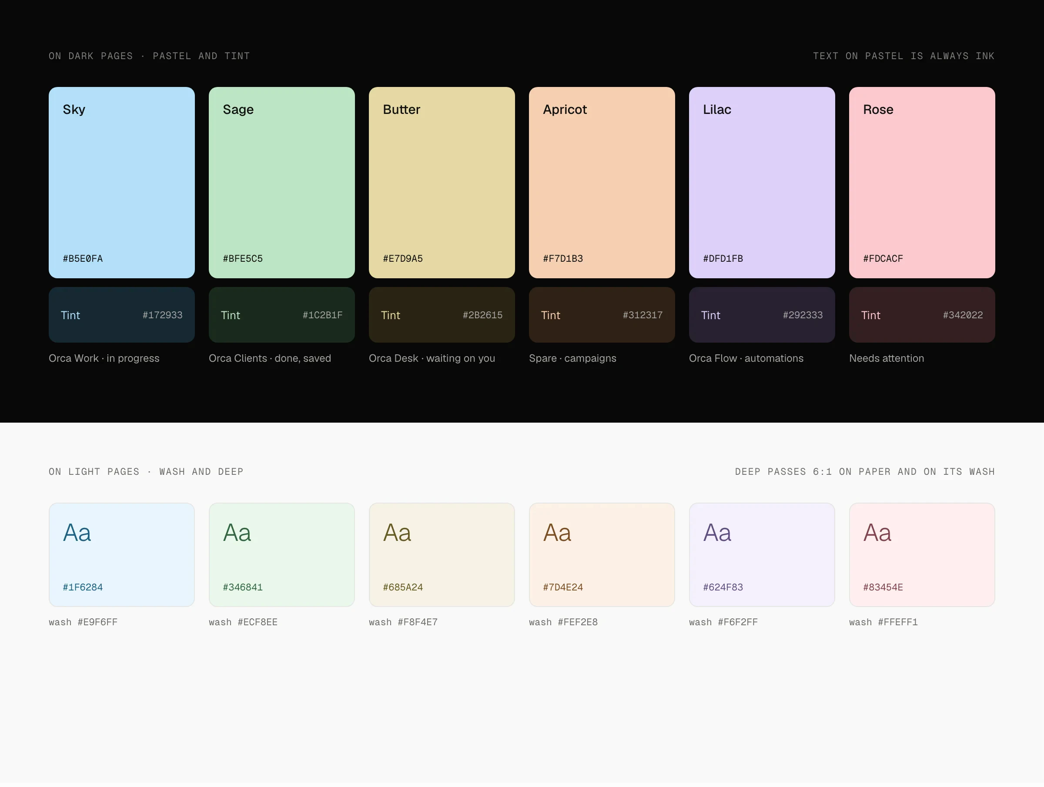Open the #7D4E24 deep wash card
The image size is (1044, 787).
[602, 555]
